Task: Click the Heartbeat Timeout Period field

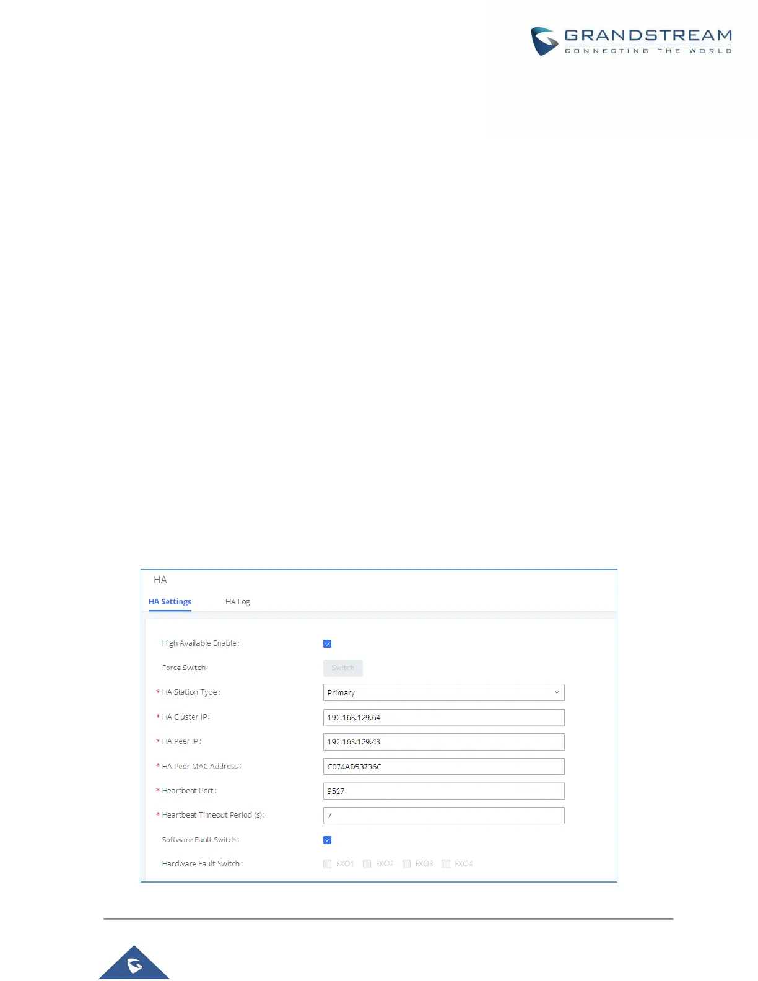Action: coord(444,816)
